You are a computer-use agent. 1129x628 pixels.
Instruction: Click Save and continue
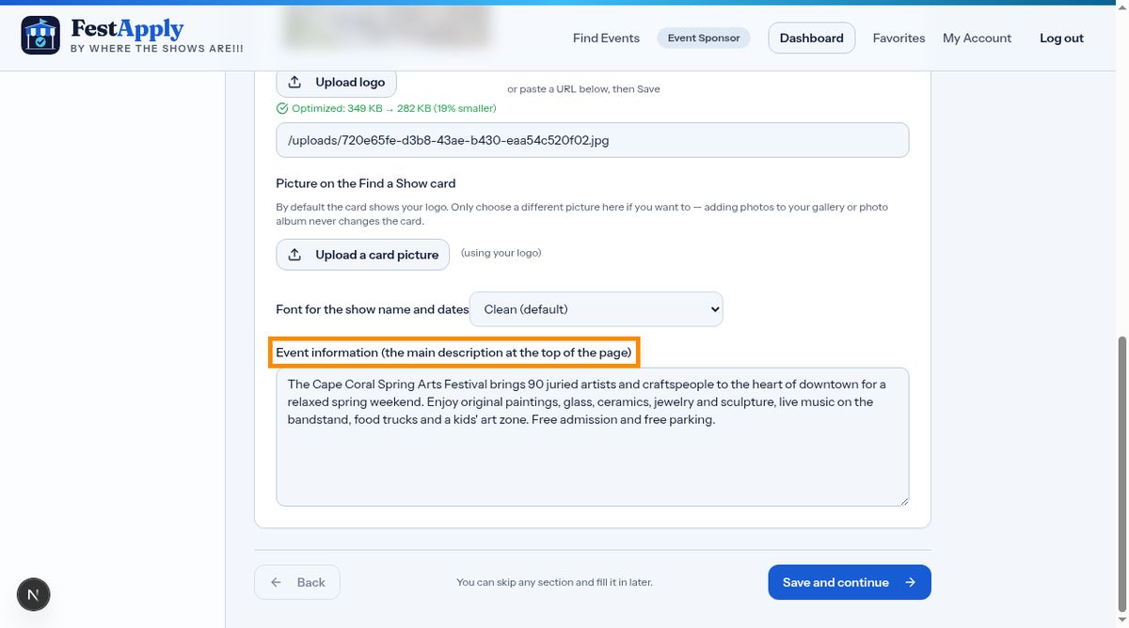(x=850, y=582)
